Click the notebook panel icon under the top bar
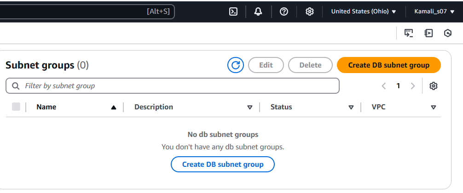 coord(428,33)
